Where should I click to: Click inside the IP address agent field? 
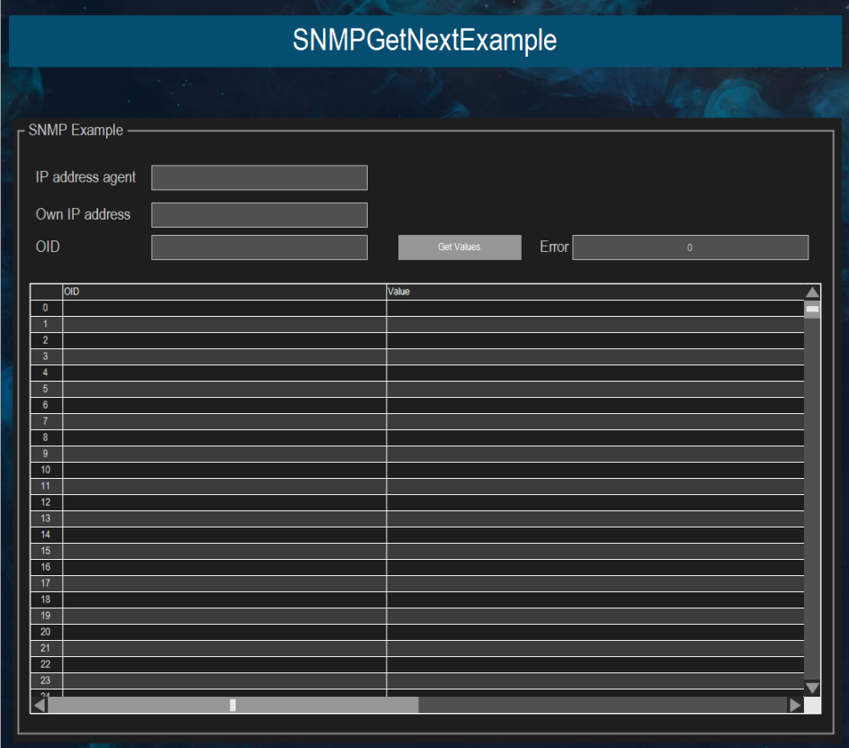[259, 177]
